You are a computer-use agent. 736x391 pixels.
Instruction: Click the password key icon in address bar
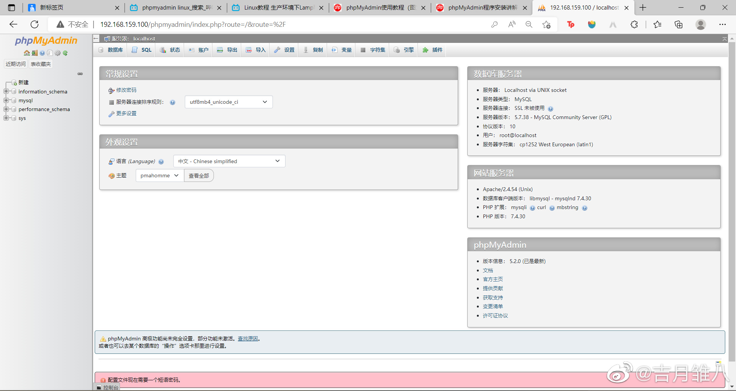[495, 25]
